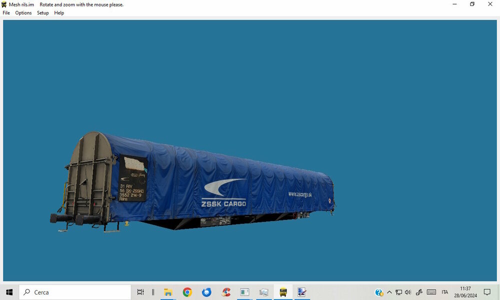Show hidden system tray icons

click(389, 292)
